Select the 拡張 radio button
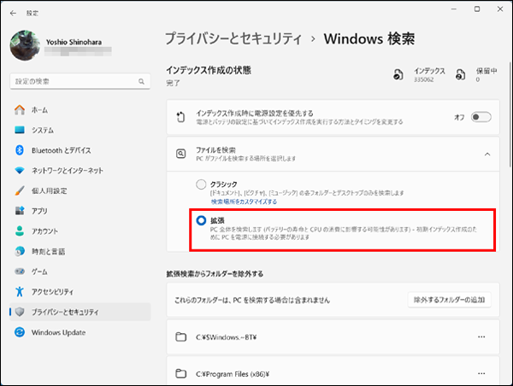 pyautogui.click(x=201, y=220)
